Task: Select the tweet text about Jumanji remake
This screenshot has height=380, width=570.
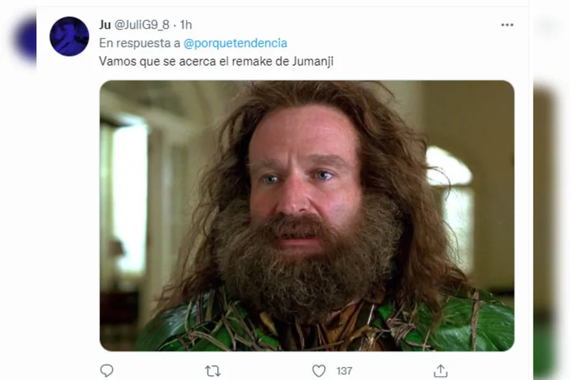Action: (x=217, y=61)
